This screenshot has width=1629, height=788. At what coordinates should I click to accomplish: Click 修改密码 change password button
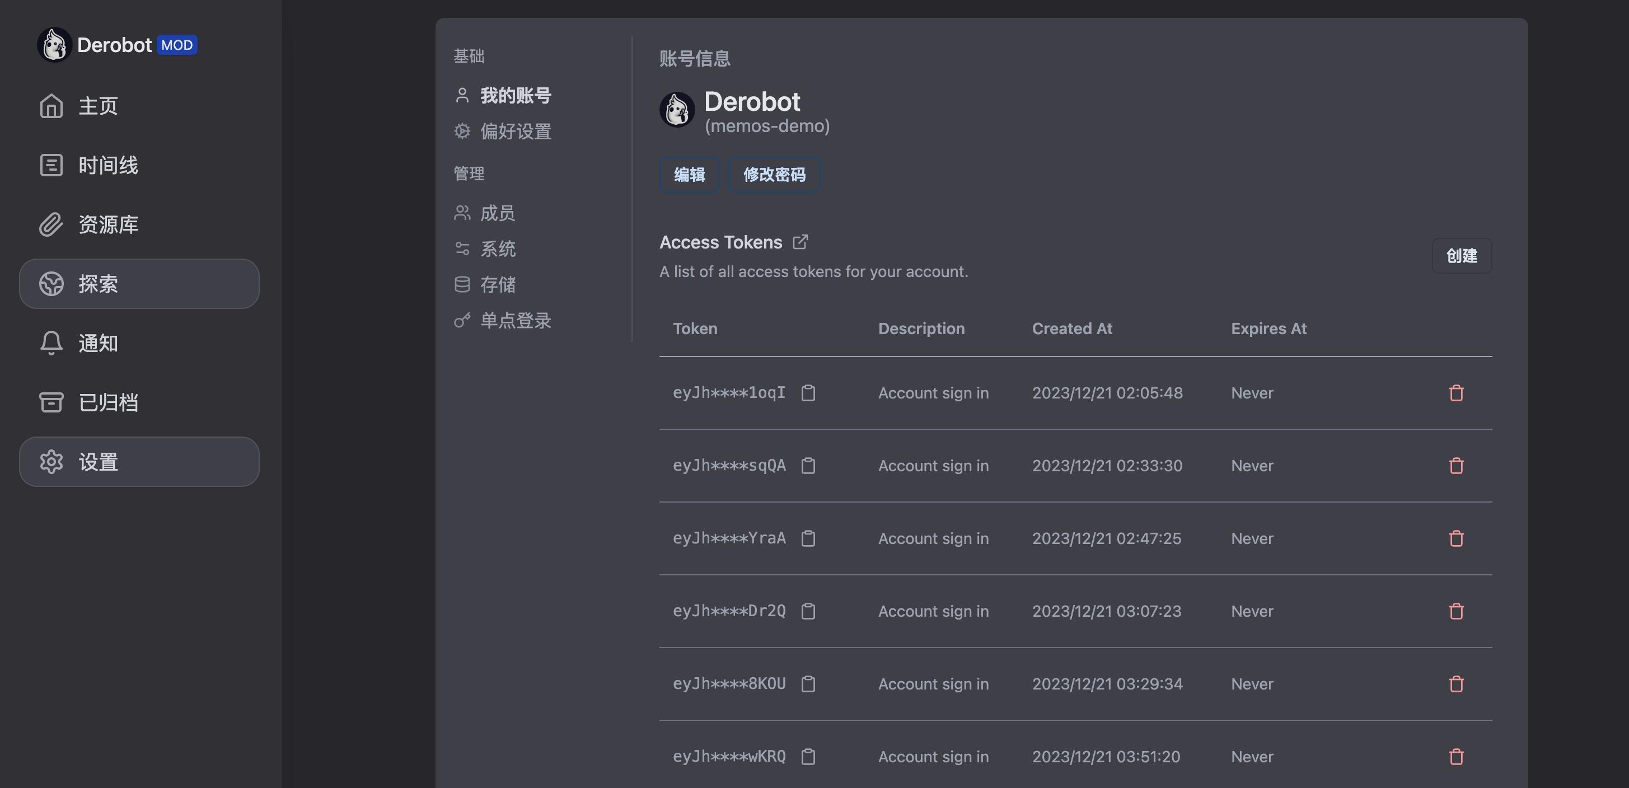(774, 175)
